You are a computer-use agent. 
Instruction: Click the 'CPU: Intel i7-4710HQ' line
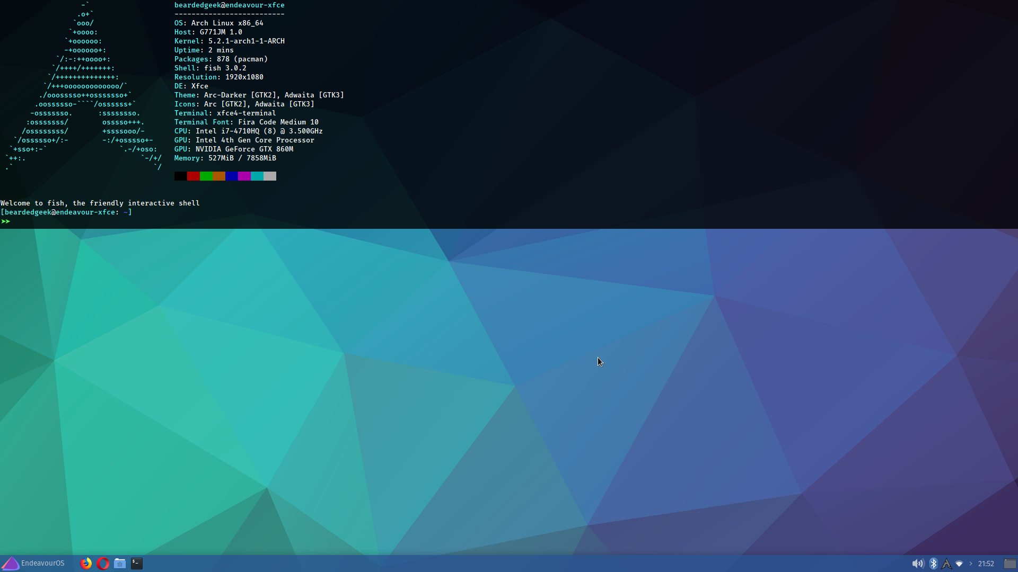(249, 131)
